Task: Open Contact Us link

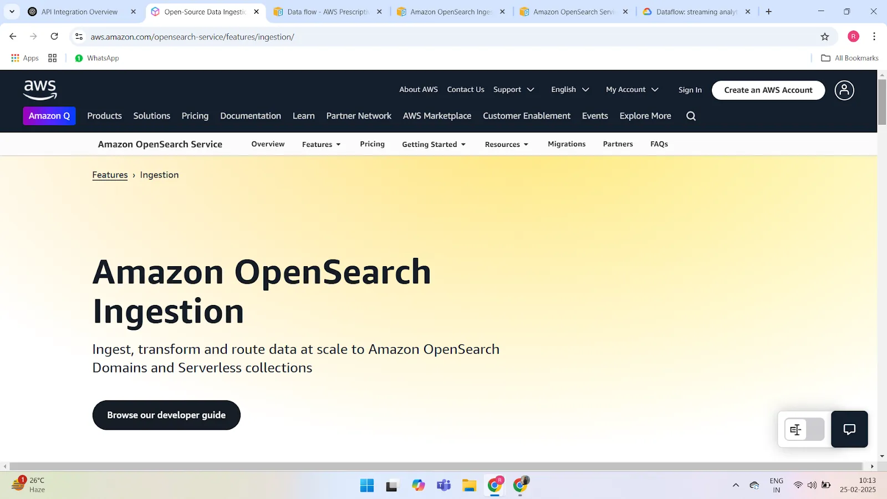Action: coord(466,89)
